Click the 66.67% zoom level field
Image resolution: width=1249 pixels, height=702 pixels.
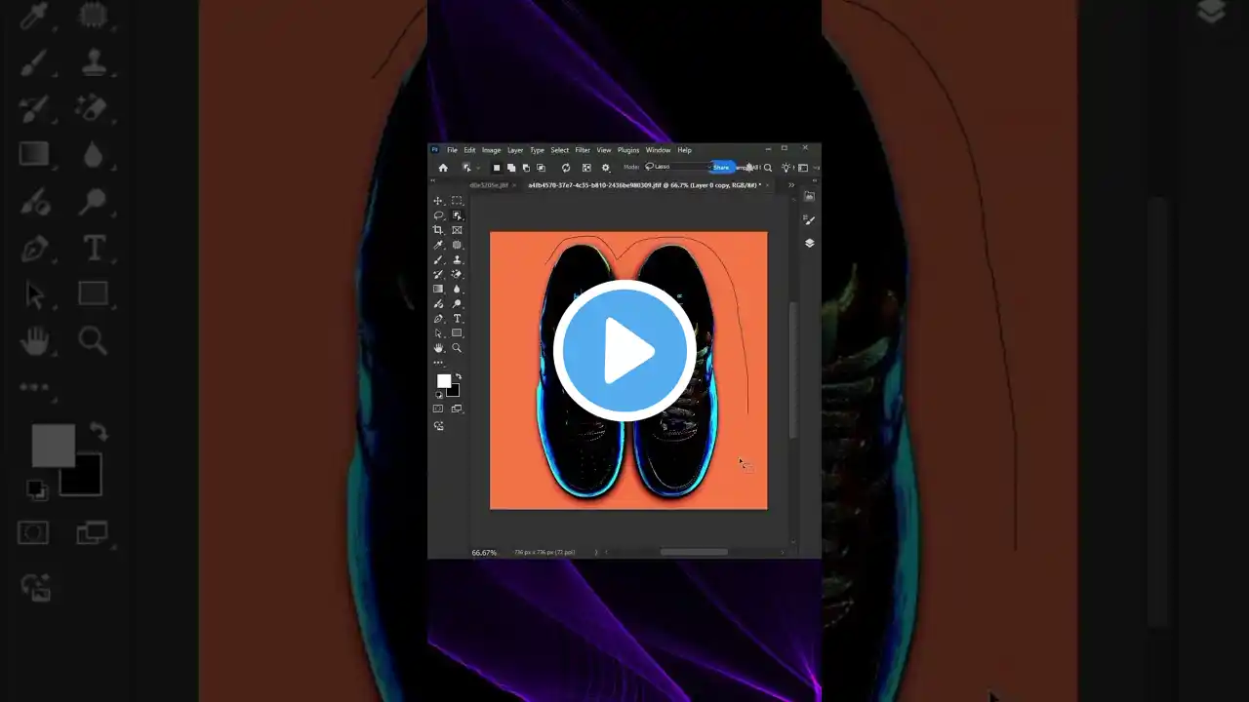coord(484,552)
